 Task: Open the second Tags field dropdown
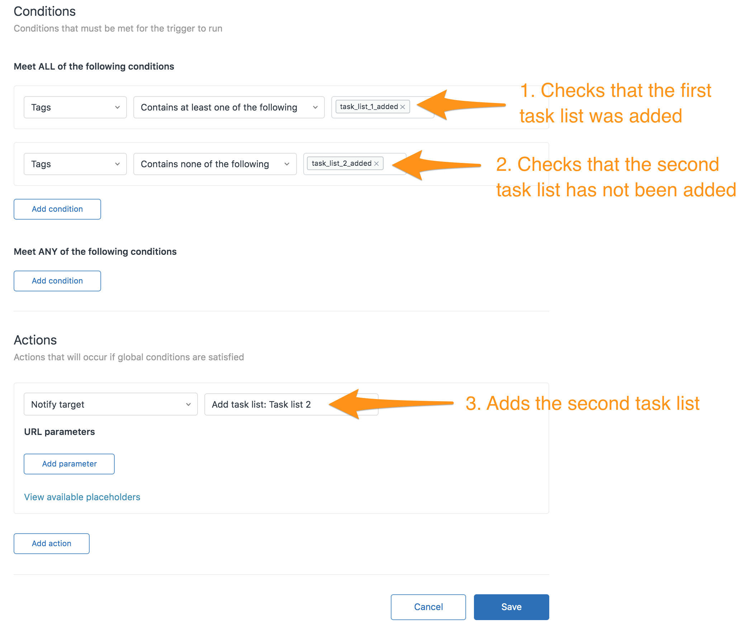(x=75, y=164)
